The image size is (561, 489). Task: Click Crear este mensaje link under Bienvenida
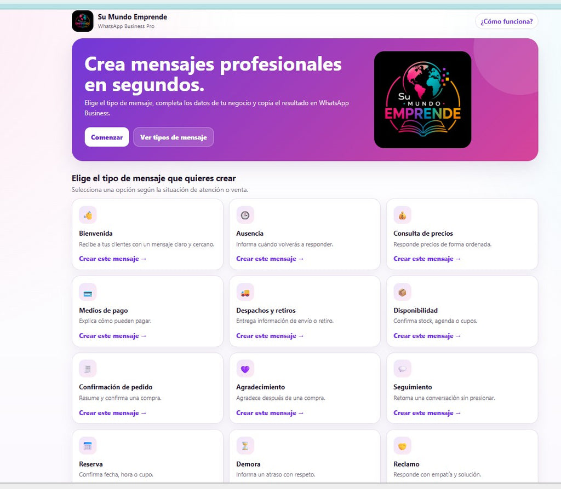click(x=113, y=259)
